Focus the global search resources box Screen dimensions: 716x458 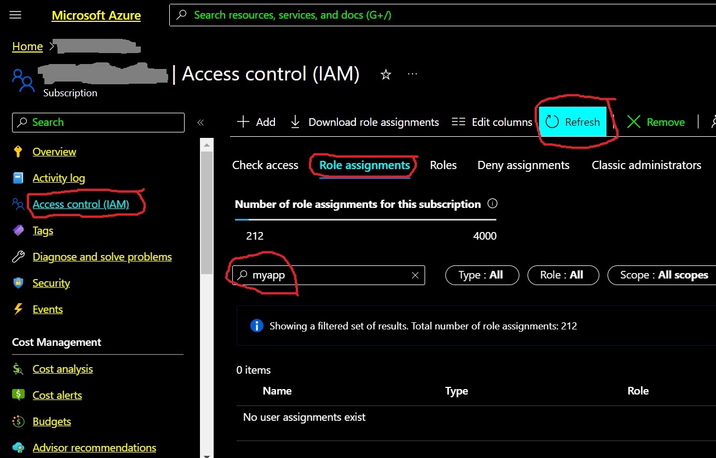click(x=443, y=15)
